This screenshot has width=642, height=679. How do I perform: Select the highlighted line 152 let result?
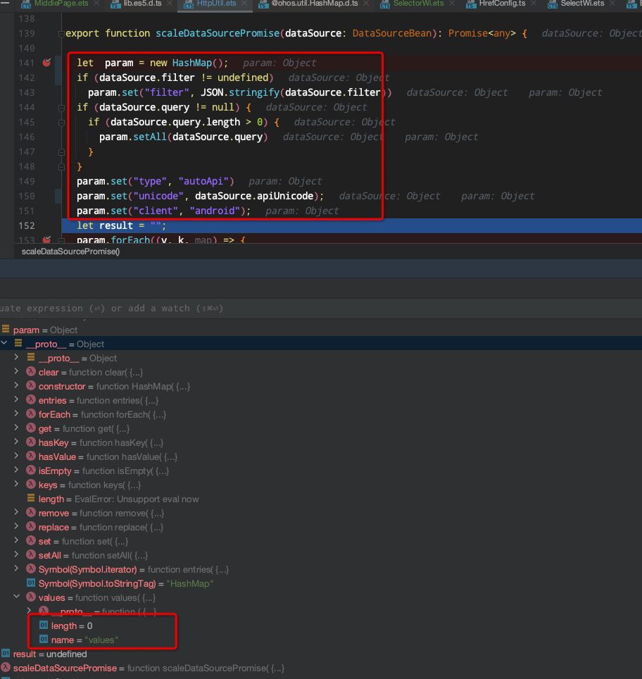[x=351, y=225]
